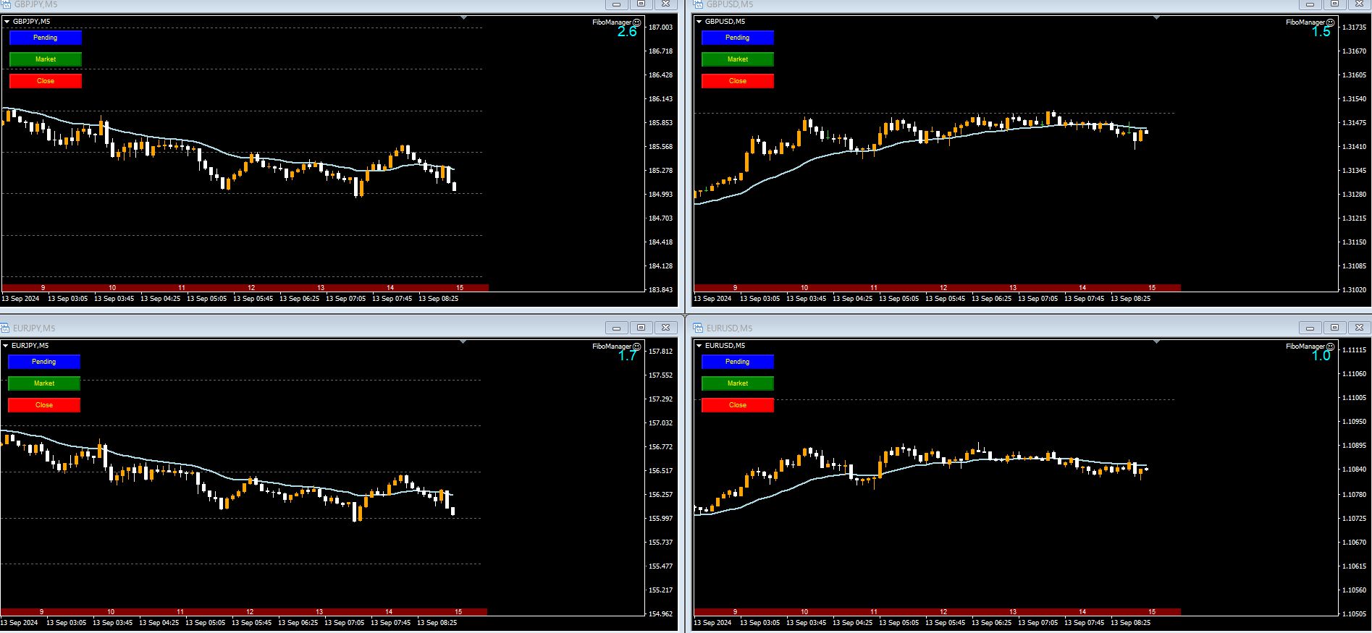Click price 157.812 on EURJPY price scale

click(661, 352)
